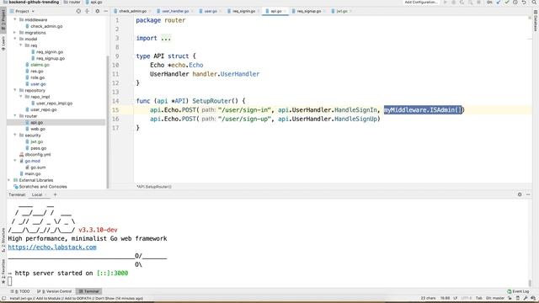Viewport: 539px width, 303px height.
Task: Select claims.go in project tree
Action: pos(40,65)
